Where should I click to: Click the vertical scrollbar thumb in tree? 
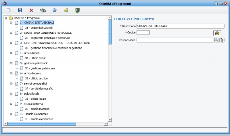tap(110, 32)
